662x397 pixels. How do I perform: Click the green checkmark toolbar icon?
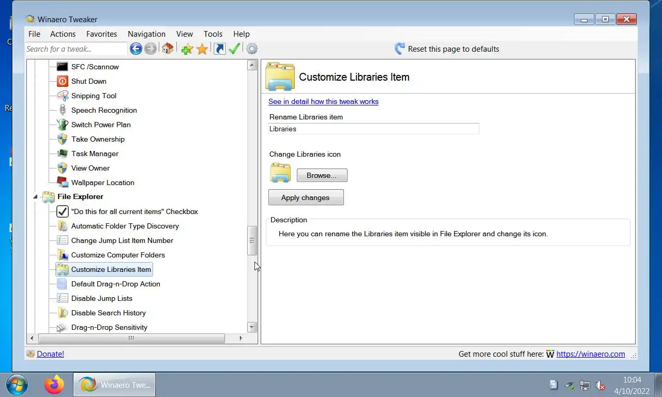pyautogui.click(x=234, y=49)
